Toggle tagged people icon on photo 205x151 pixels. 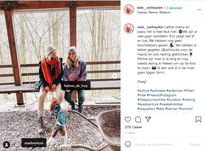(x=7, y=145)
